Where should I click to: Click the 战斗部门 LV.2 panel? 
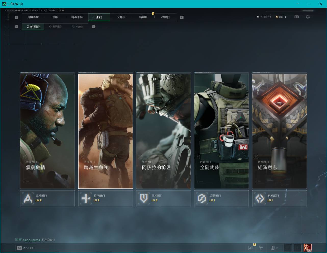[x=47, y=198]
